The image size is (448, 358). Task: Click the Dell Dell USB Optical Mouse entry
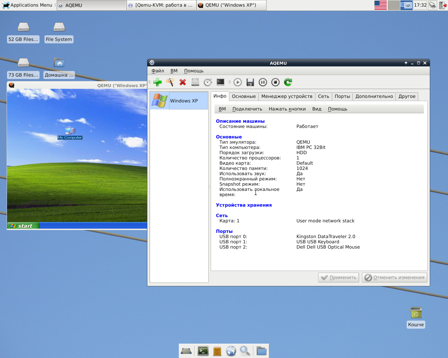coord(328,247)
